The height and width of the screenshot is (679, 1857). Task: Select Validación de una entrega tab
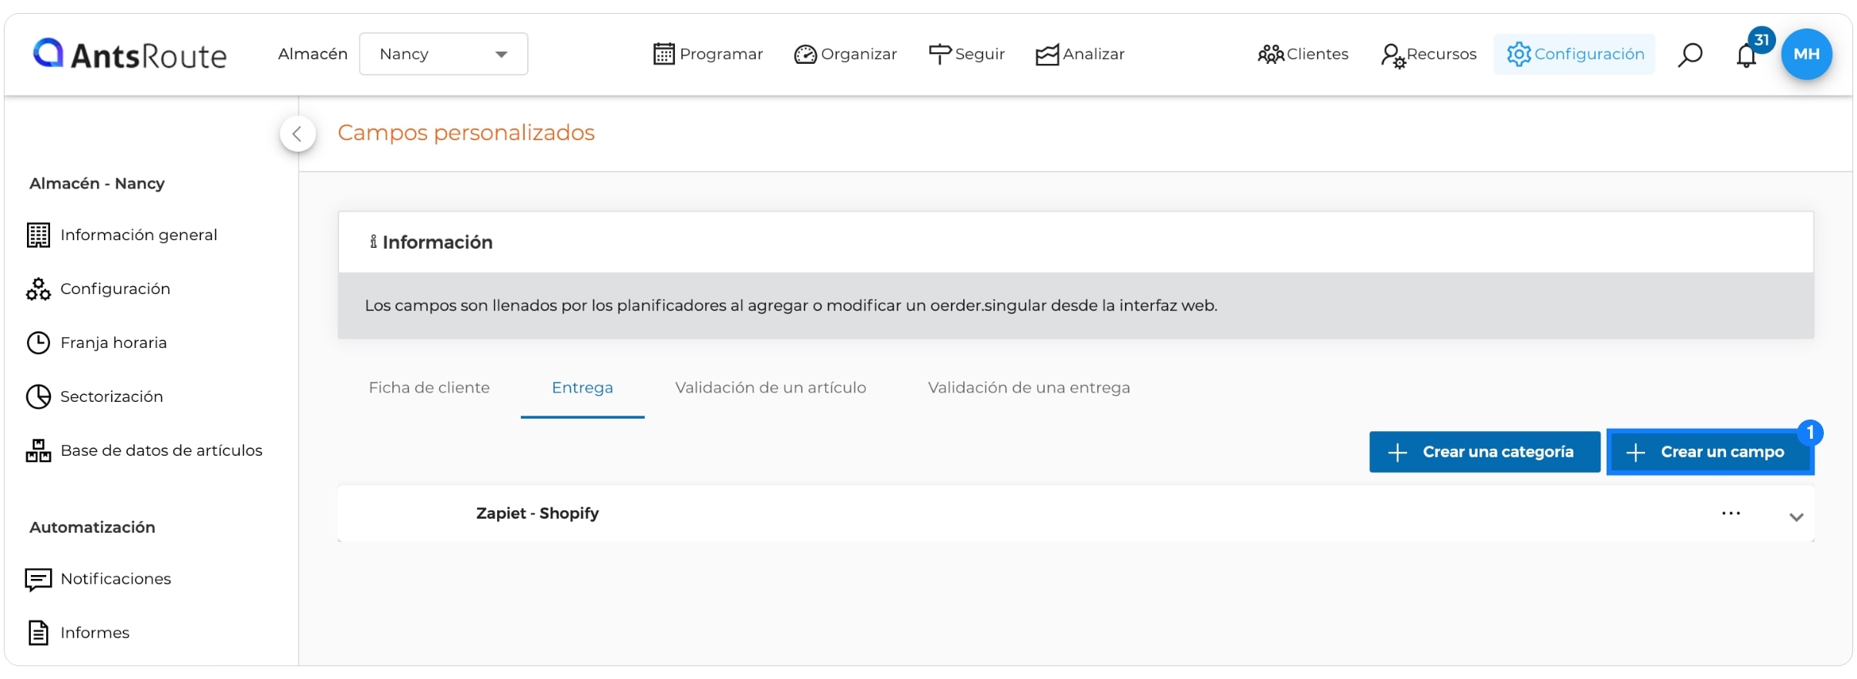(x=1029, y=388)
